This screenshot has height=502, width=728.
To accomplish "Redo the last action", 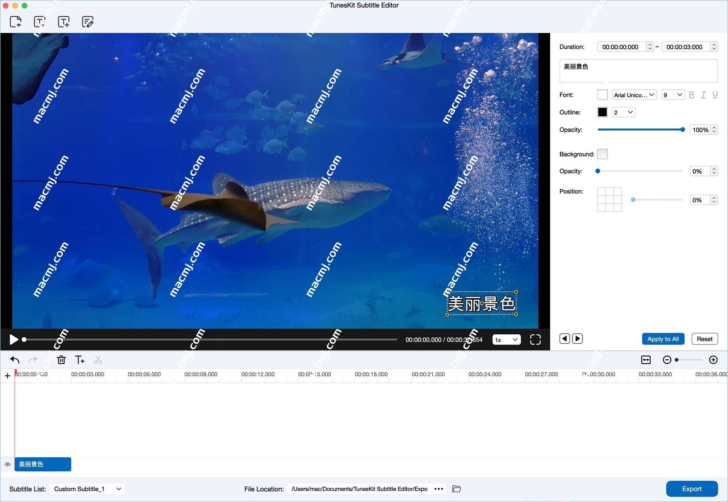I will point(33,360).
